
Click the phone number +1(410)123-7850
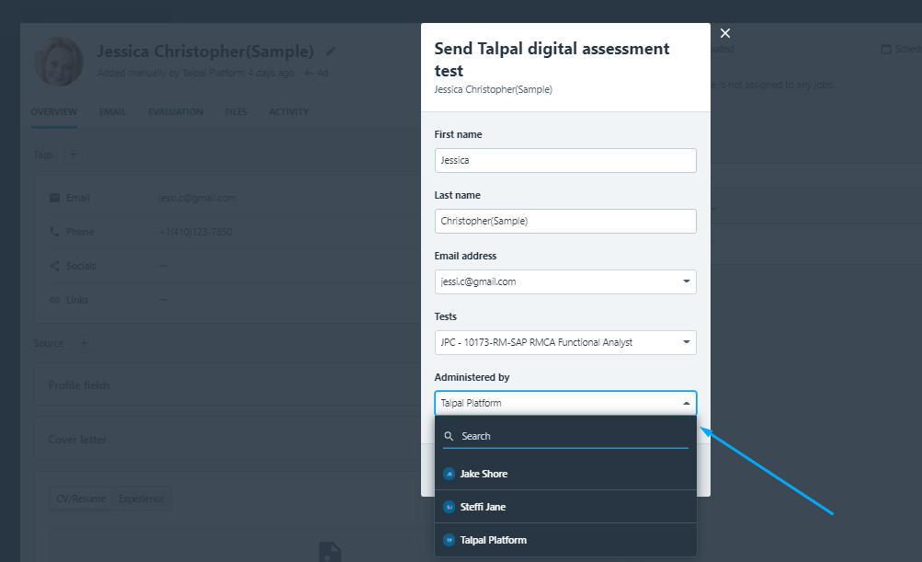195,232
